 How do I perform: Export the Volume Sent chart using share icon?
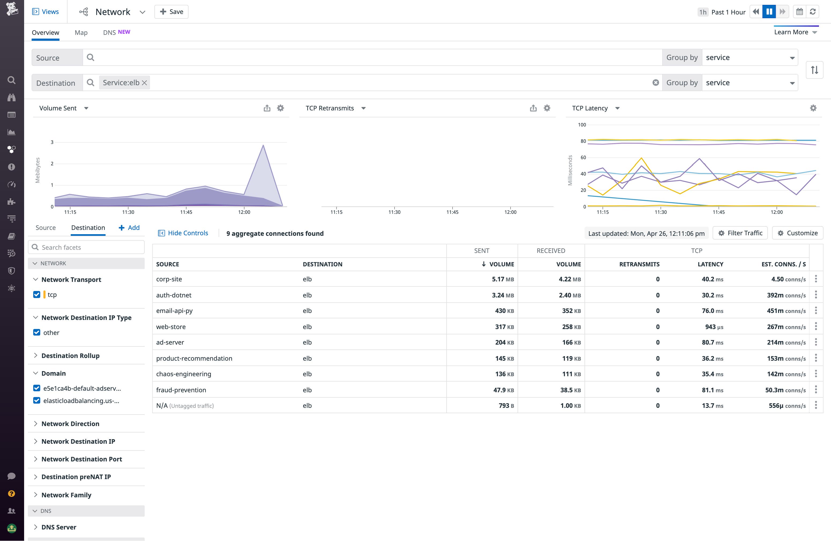coord(267,108)
